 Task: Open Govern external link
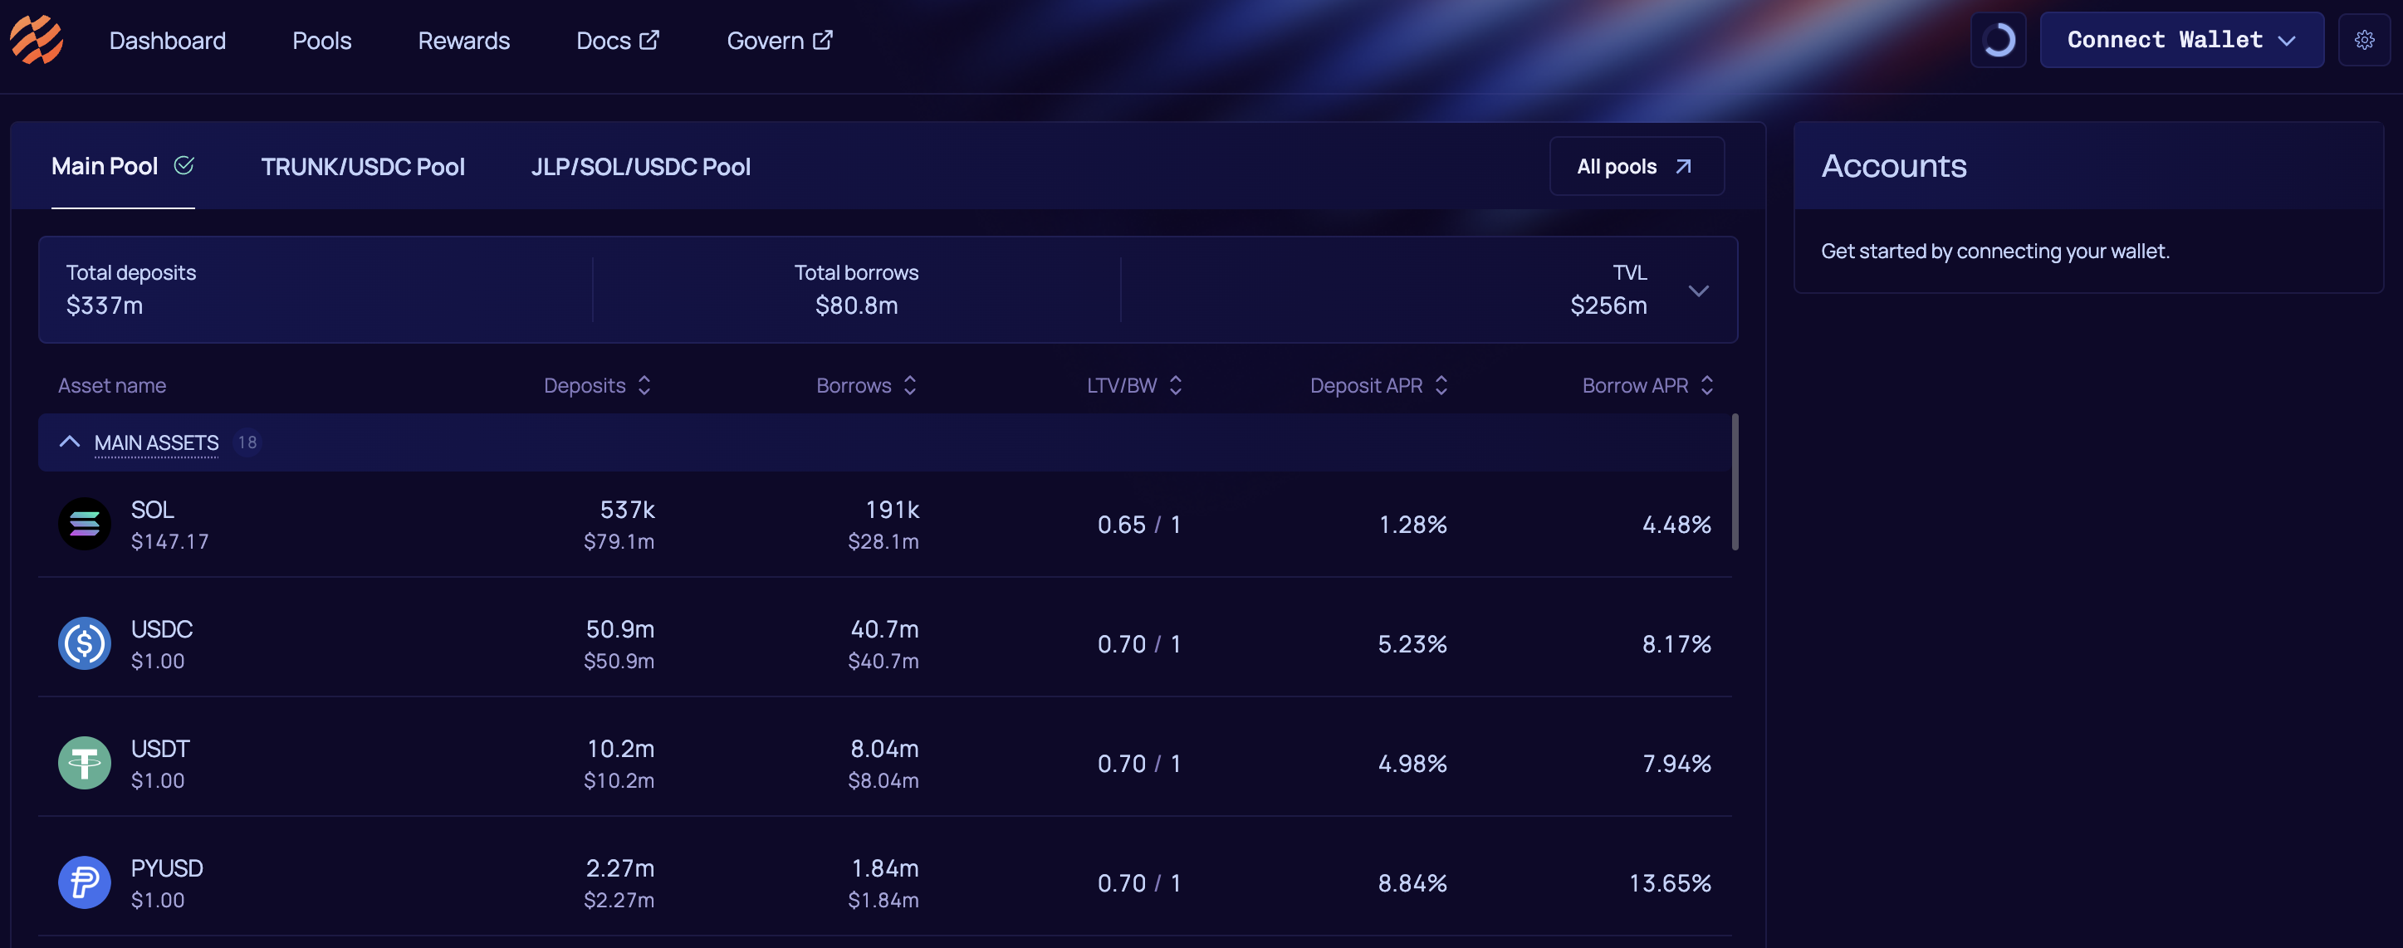click(x=779, y=40)
